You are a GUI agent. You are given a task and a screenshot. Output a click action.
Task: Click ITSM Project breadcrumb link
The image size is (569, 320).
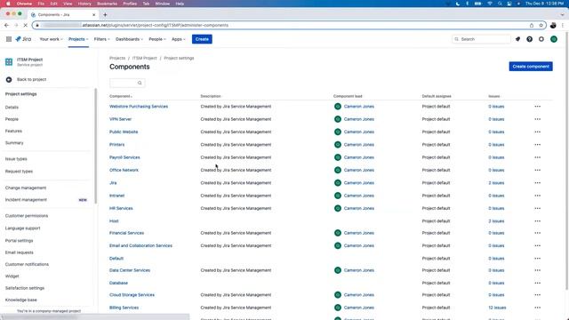coord(144,58)
